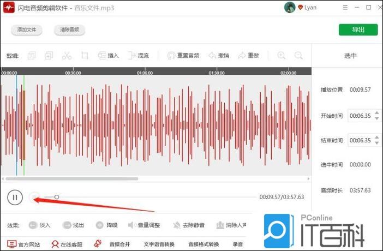Select the scissors cut tool
383x251 pixels.
pyautogui.click(x=67, y=56)
